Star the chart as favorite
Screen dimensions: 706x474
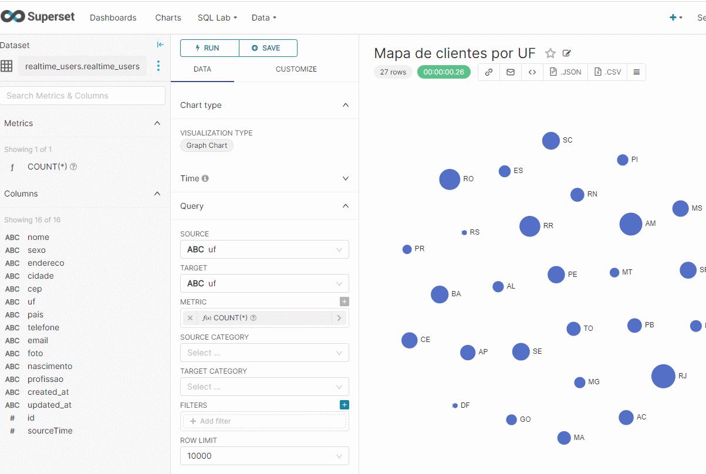coord(550,53)
